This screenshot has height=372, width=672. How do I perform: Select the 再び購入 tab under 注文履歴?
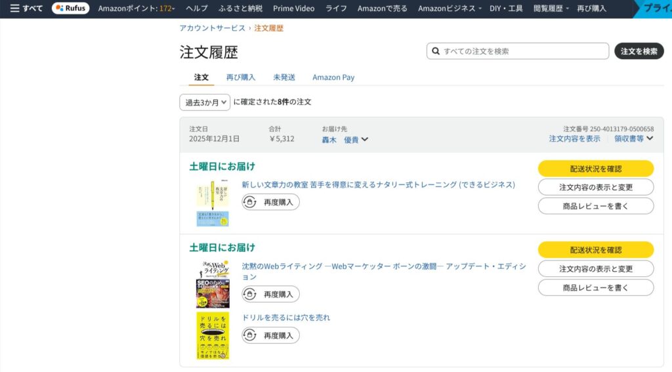[x=241, y=77]
